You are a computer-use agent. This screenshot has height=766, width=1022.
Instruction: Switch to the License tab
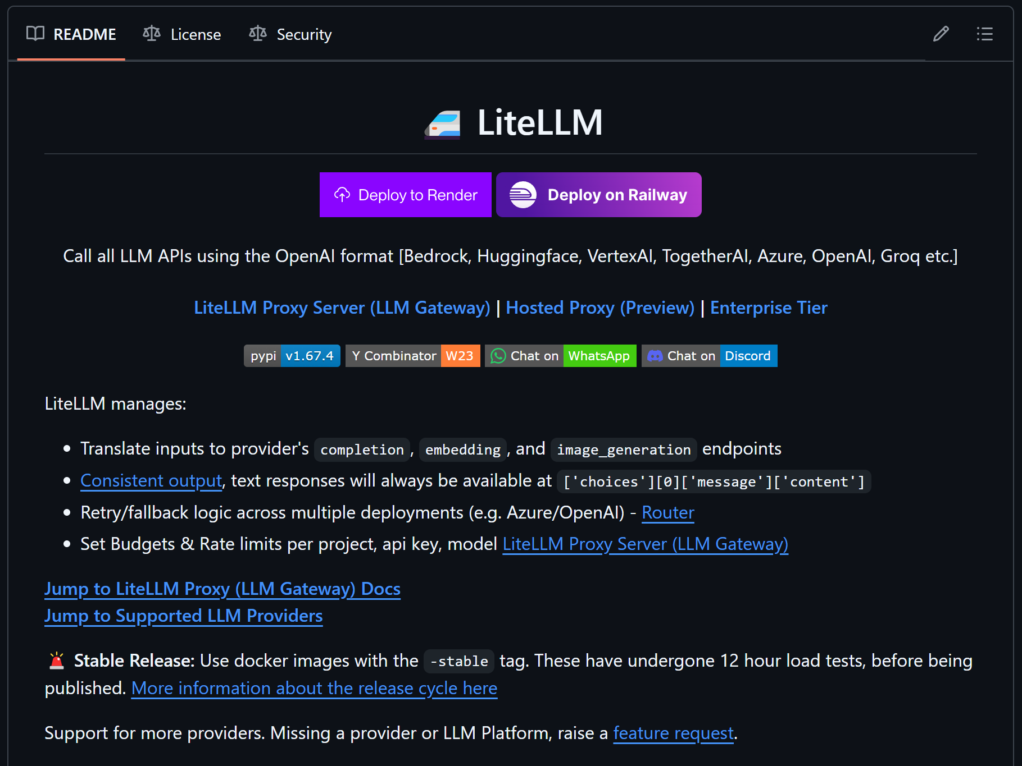(x=182, y=34)
